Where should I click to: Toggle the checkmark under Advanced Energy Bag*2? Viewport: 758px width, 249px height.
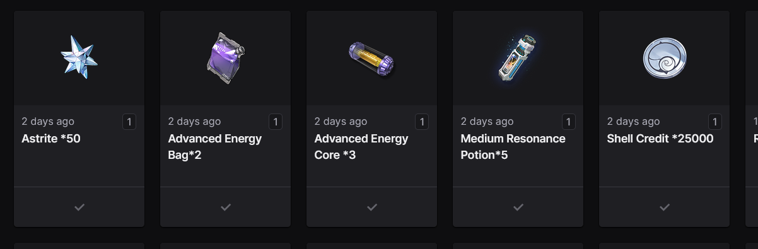coord(226,207)
